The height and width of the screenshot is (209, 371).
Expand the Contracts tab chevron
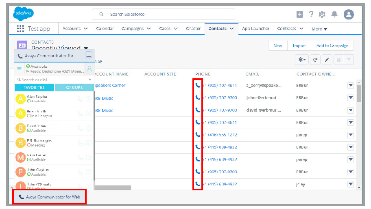pyautogui.click(x=301, y=28)
